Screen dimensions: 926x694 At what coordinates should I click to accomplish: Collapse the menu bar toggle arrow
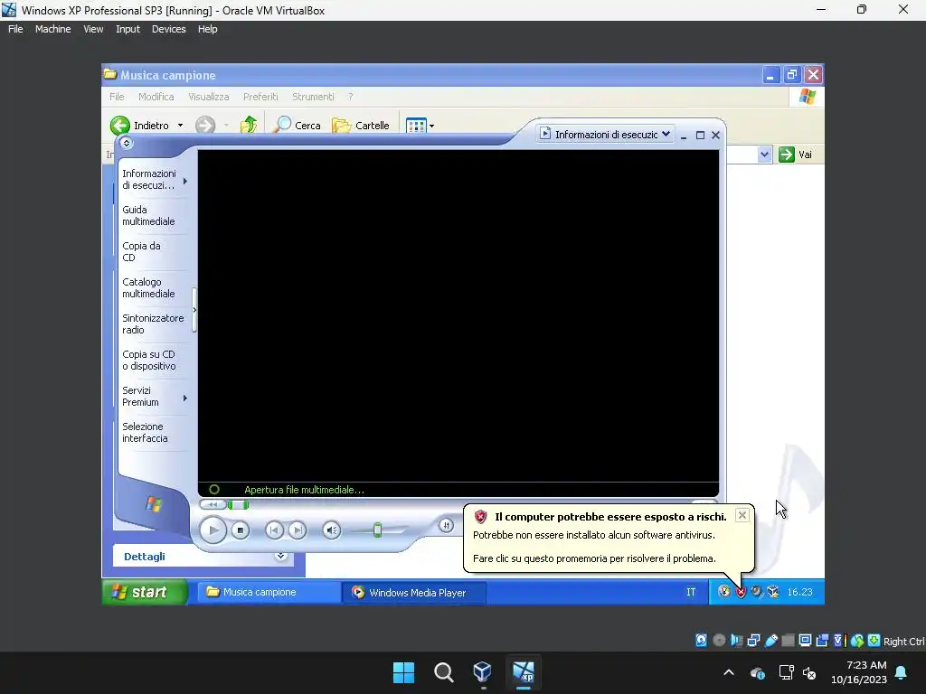[x=127, y=143]
